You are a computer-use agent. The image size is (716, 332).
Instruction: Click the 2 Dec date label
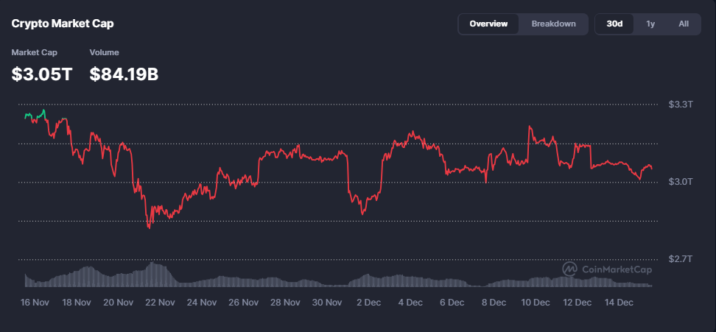click(368, 302)
